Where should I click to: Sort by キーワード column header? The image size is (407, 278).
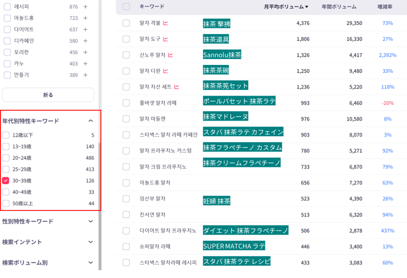[x=152, y=6]
